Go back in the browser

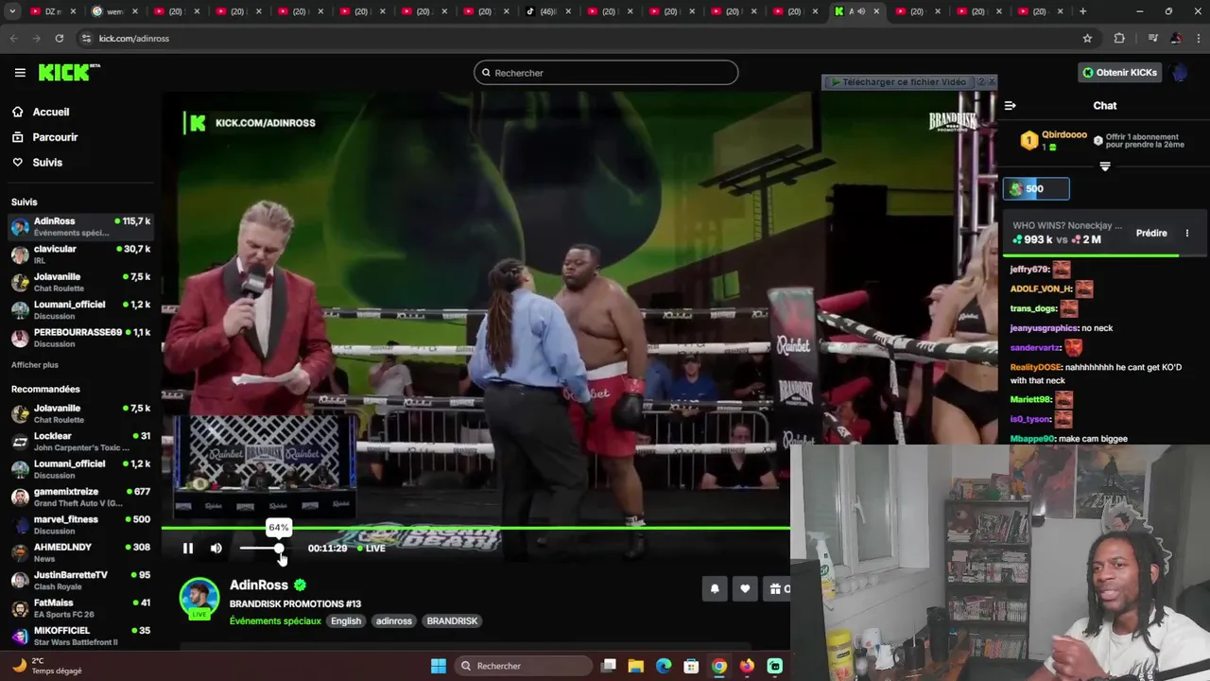[x=13, y=38]
